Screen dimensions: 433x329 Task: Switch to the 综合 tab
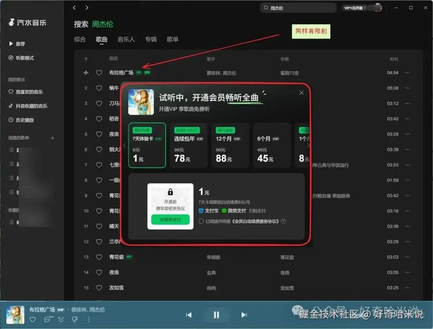point(80,39)
